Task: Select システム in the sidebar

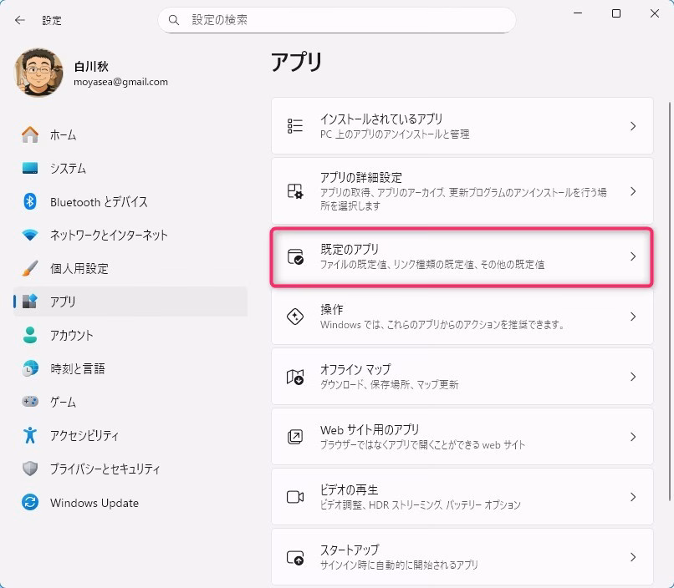Action: 130,168
